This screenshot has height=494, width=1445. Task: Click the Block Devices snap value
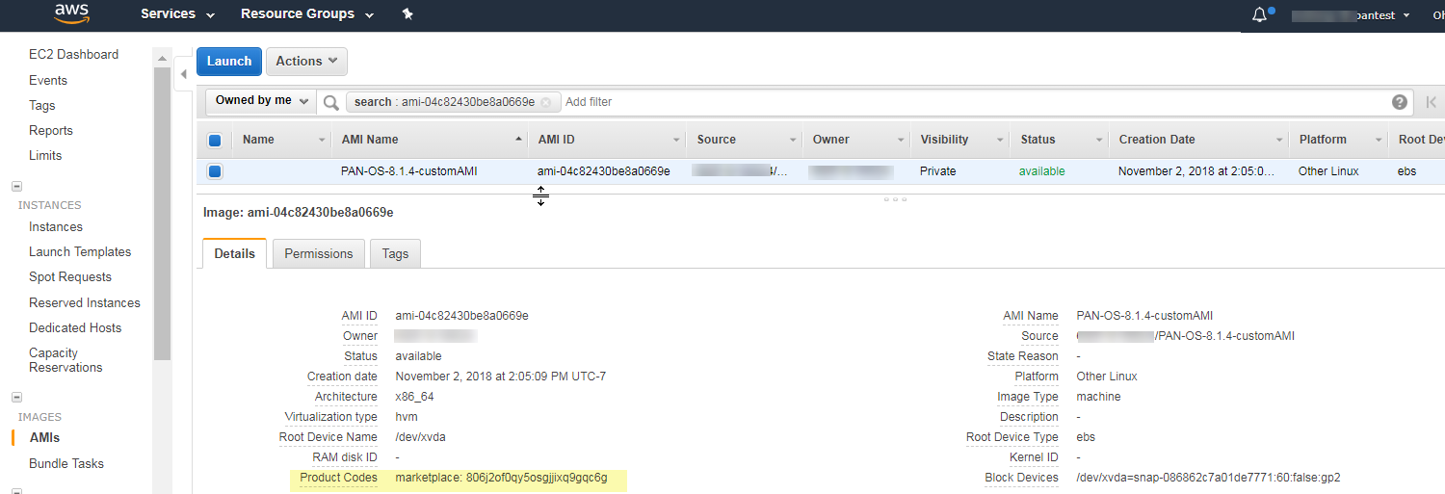[x=1208, y=478]
